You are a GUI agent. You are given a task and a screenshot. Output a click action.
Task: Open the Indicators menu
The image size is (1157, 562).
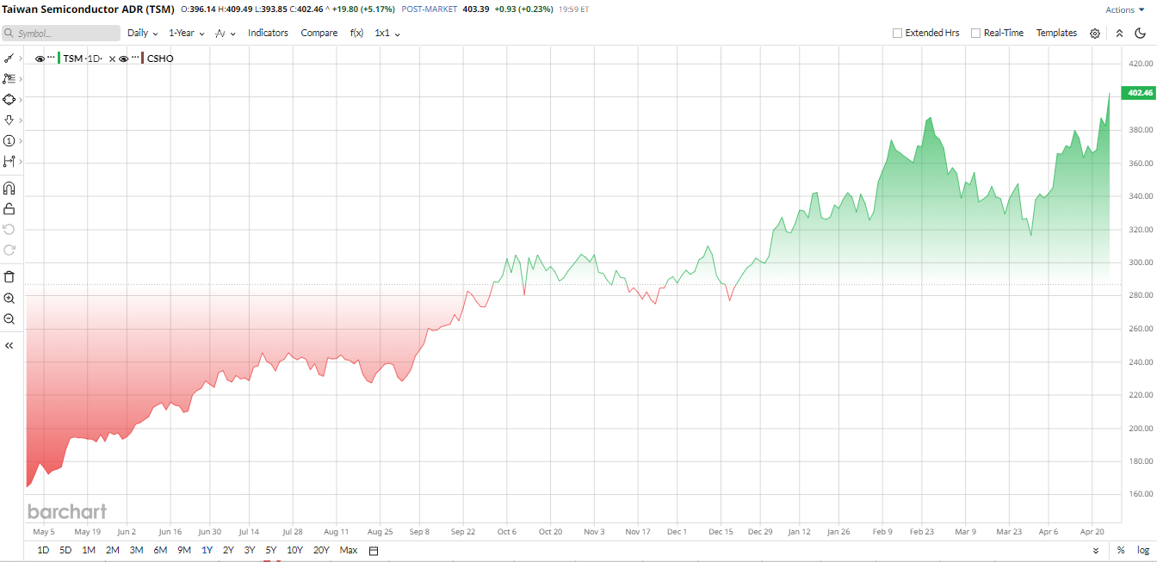click(x=268, y=33)
